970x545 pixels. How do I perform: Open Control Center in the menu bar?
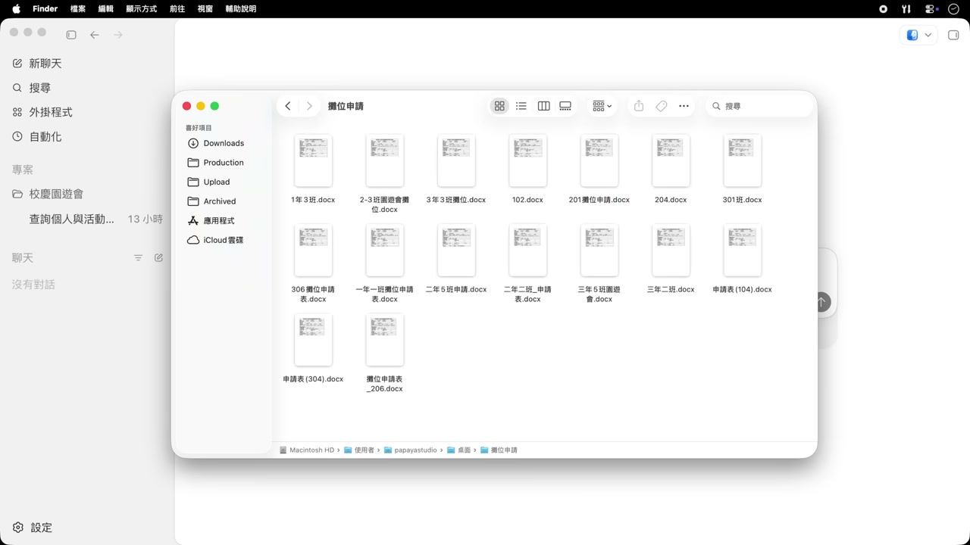(x=931, y=9)
